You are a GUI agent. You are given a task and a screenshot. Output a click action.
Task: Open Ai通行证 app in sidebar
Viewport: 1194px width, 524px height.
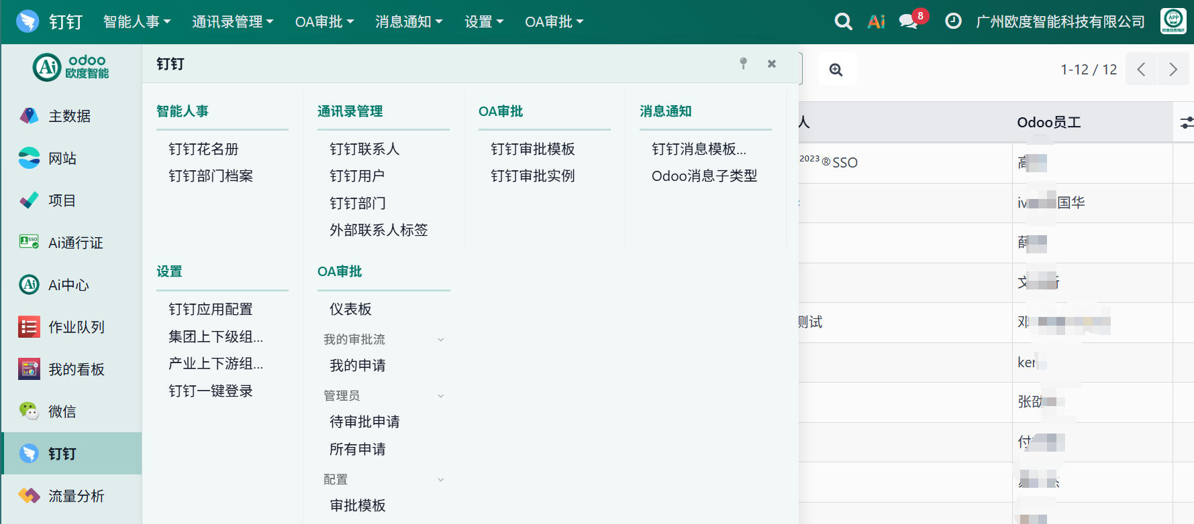(71, 243)
